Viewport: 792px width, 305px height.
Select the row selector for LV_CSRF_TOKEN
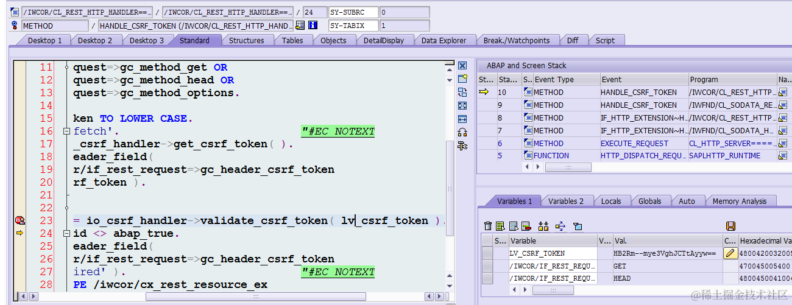pyautogui.click(x=487, y=253)
